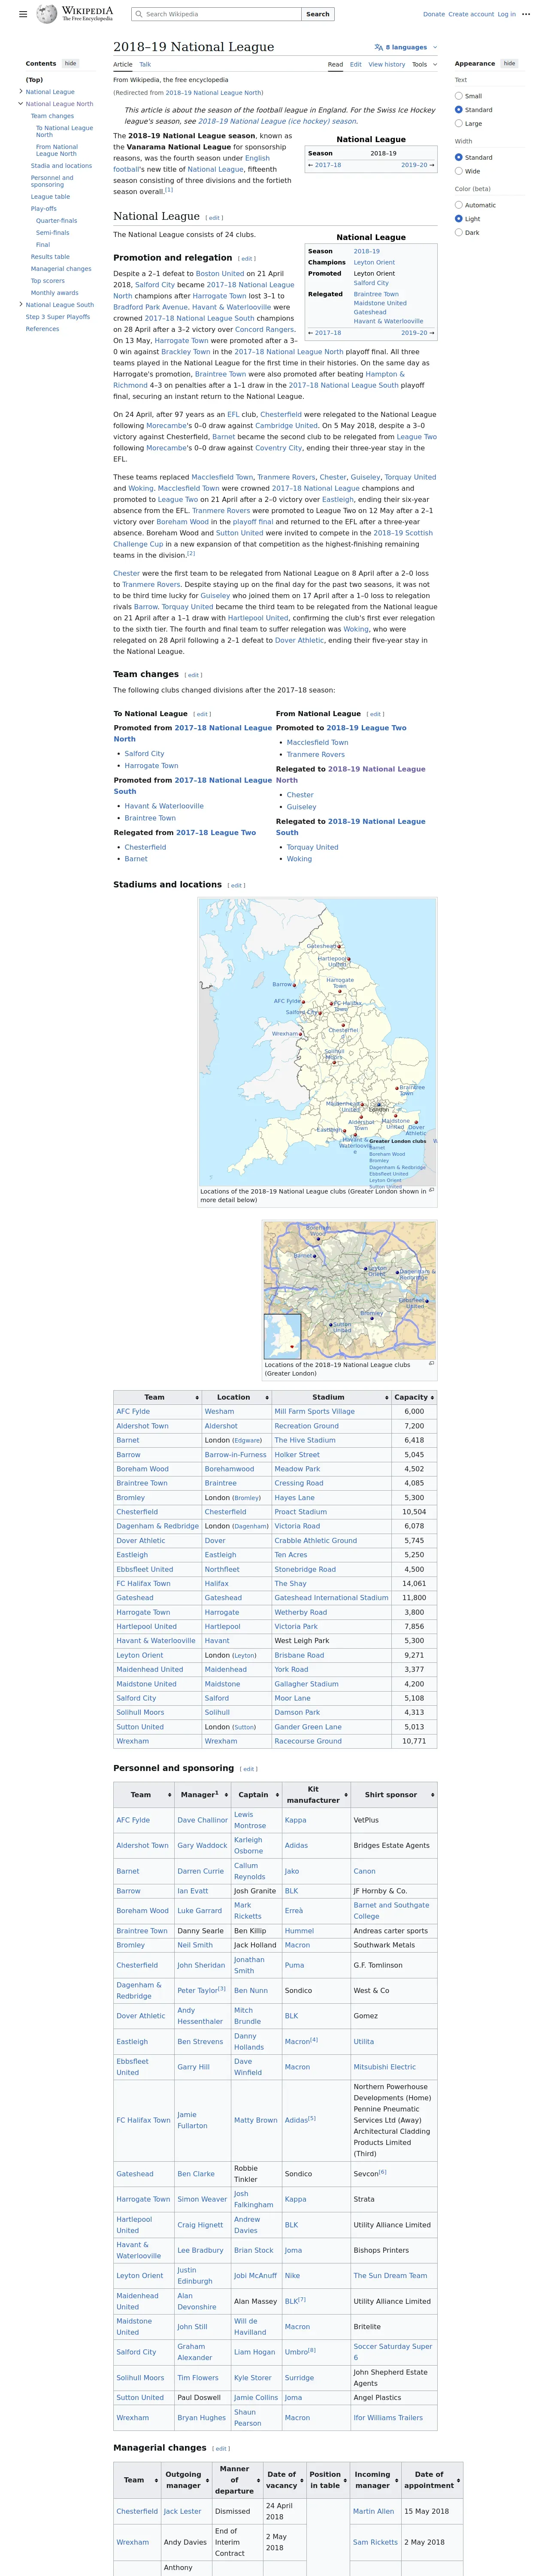Image resolution: width=551 pixels, height=2576 pixels.
Task: Expand National League section in contents
Action: 21,91
